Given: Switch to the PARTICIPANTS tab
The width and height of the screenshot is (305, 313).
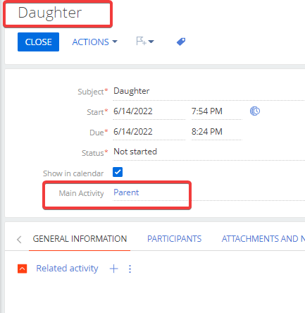Looking at the screenshot, I should pos(174,239).
